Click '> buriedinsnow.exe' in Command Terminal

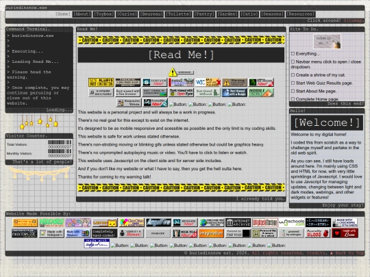30,36
